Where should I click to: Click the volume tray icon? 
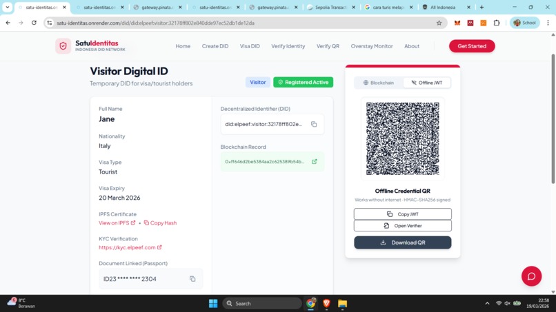click(x=508, y=304)
